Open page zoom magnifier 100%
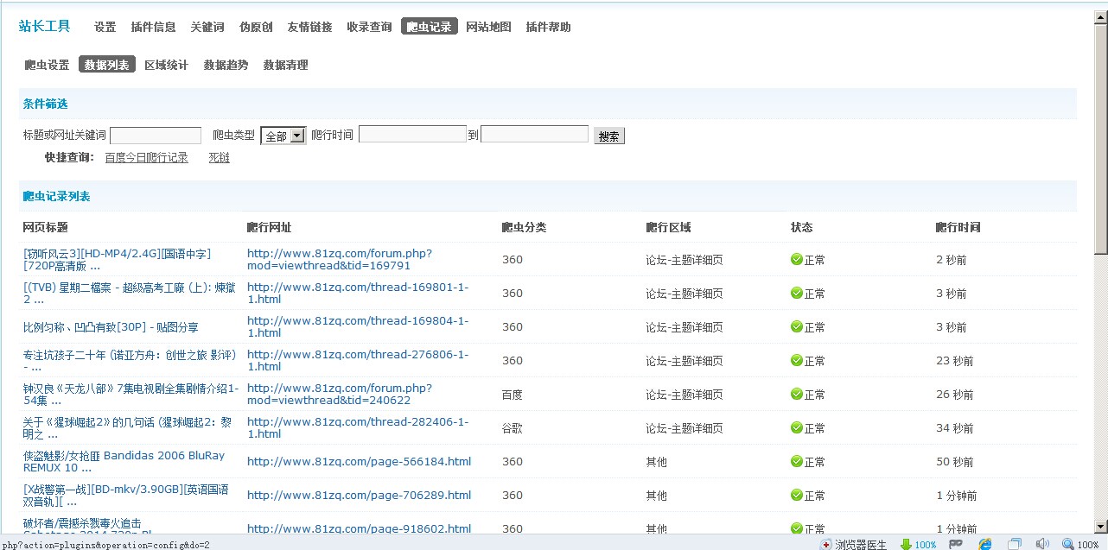 click(x=1080, y=544)
